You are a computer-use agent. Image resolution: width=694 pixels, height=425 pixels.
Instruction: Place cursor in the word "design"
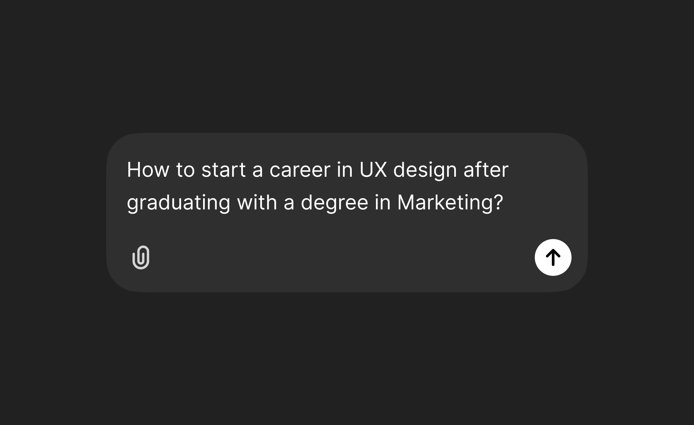[425, 170]
